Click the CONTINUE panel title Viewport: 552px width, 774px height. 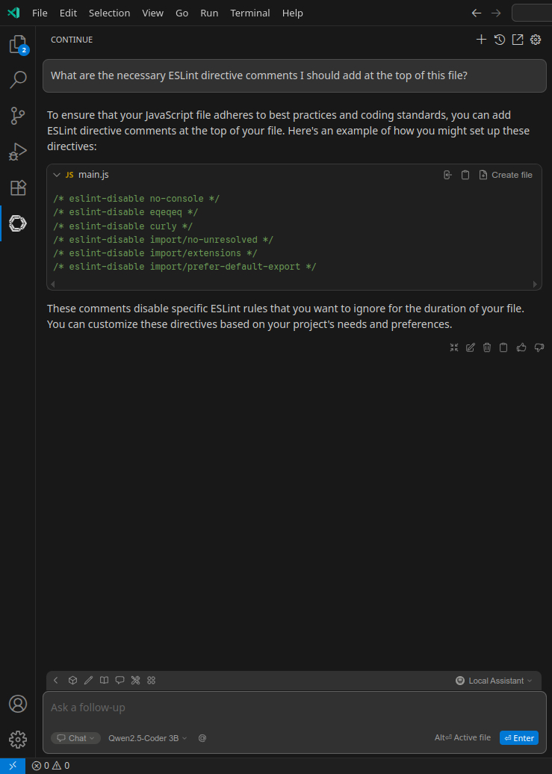pos(72,40)
